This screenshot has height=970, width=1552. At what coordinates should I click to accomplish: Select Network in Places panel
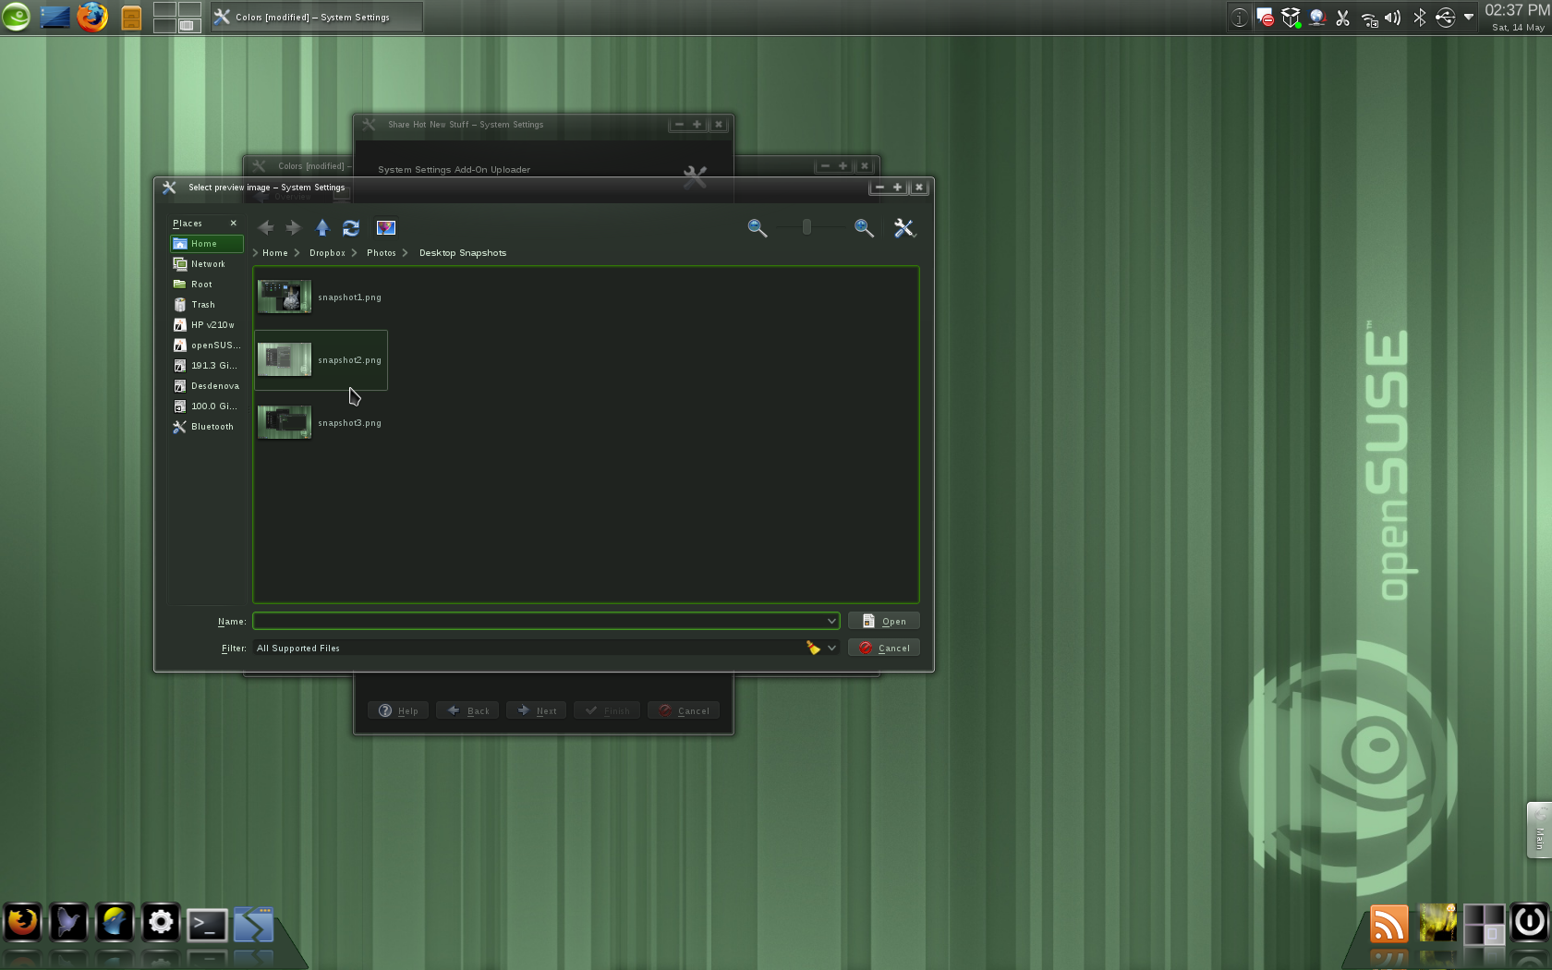[207, 264]
